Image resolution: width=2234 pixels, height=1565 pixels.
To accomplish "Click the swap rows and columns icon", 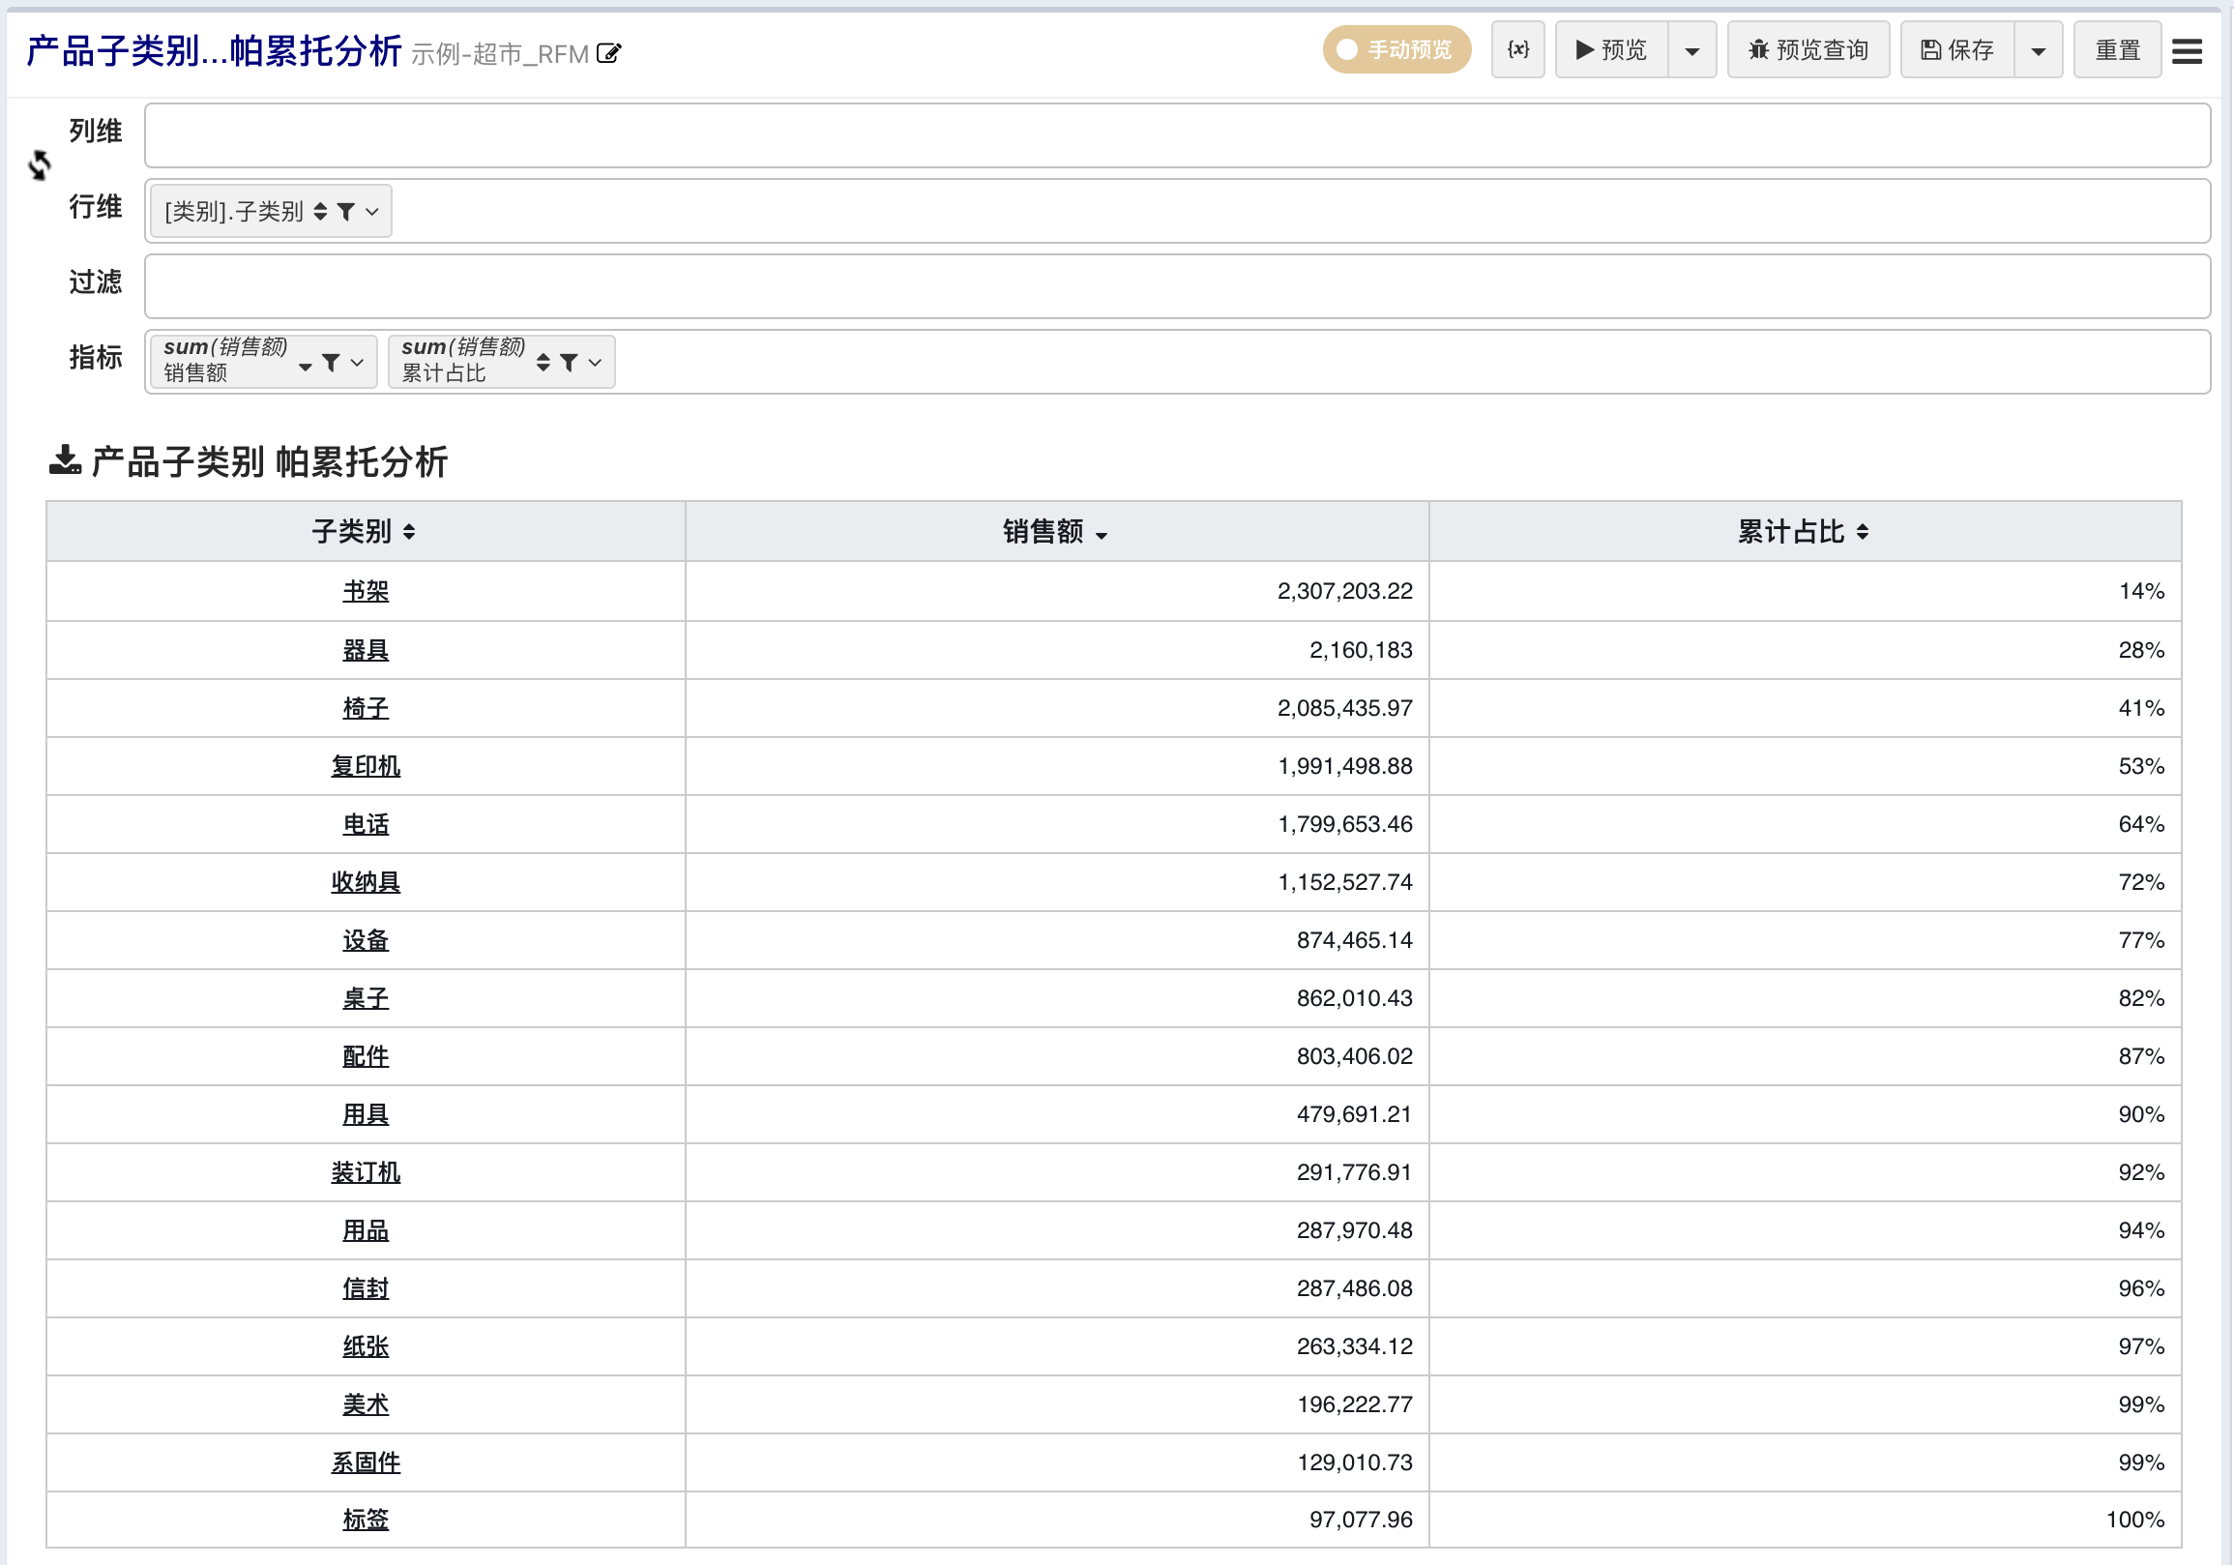I will pos(39,165).
